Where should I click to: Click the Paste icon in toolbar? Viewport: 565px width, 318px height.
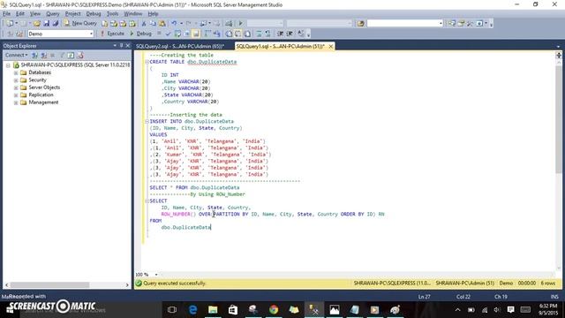[x=162, y=24]
